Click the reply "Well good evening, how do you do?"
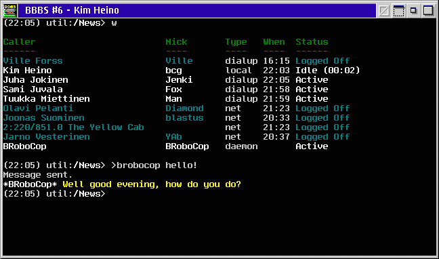 click(x=152, y=184)
